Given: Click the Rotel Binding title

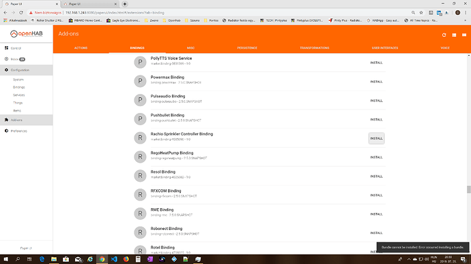Looking at the screenshot, I should click(x=162, y=248).
